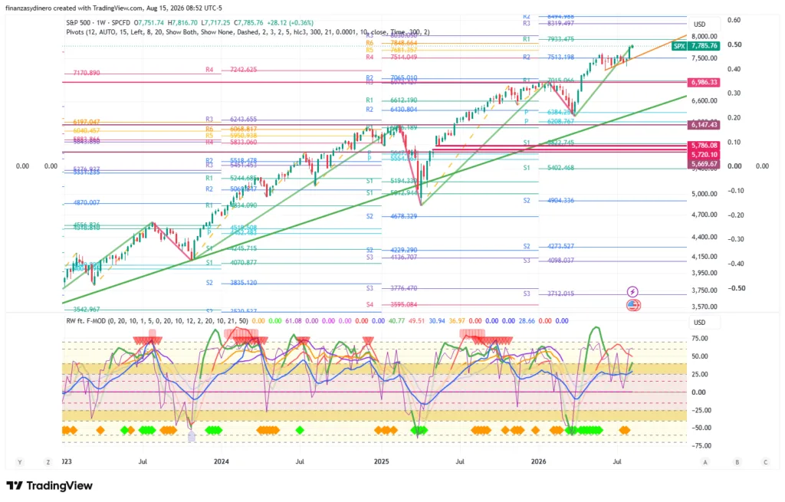Screen dimensions: 785x502
Task: Click the 7170.890 level label
Action: 87,73
